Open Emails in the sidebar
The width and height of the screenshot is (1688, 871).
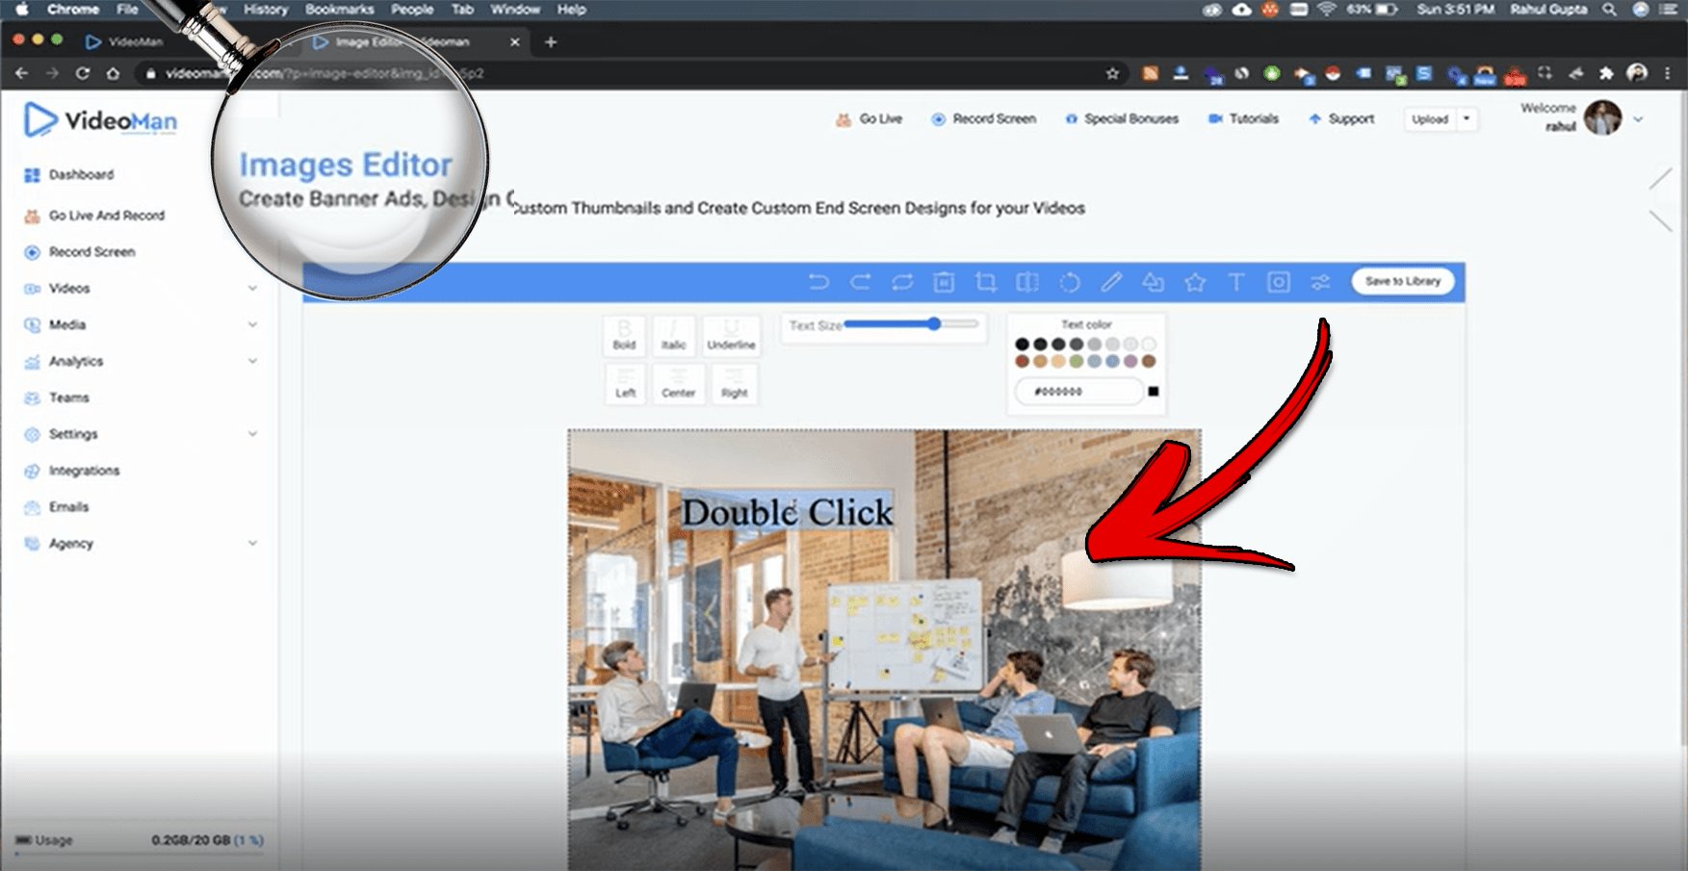click(x=69, y=507)
